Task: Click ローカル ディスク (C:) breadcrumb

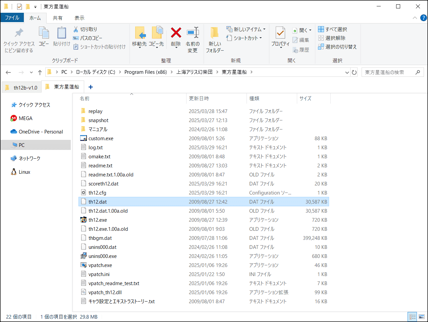Action: click(x=96, y=72)
